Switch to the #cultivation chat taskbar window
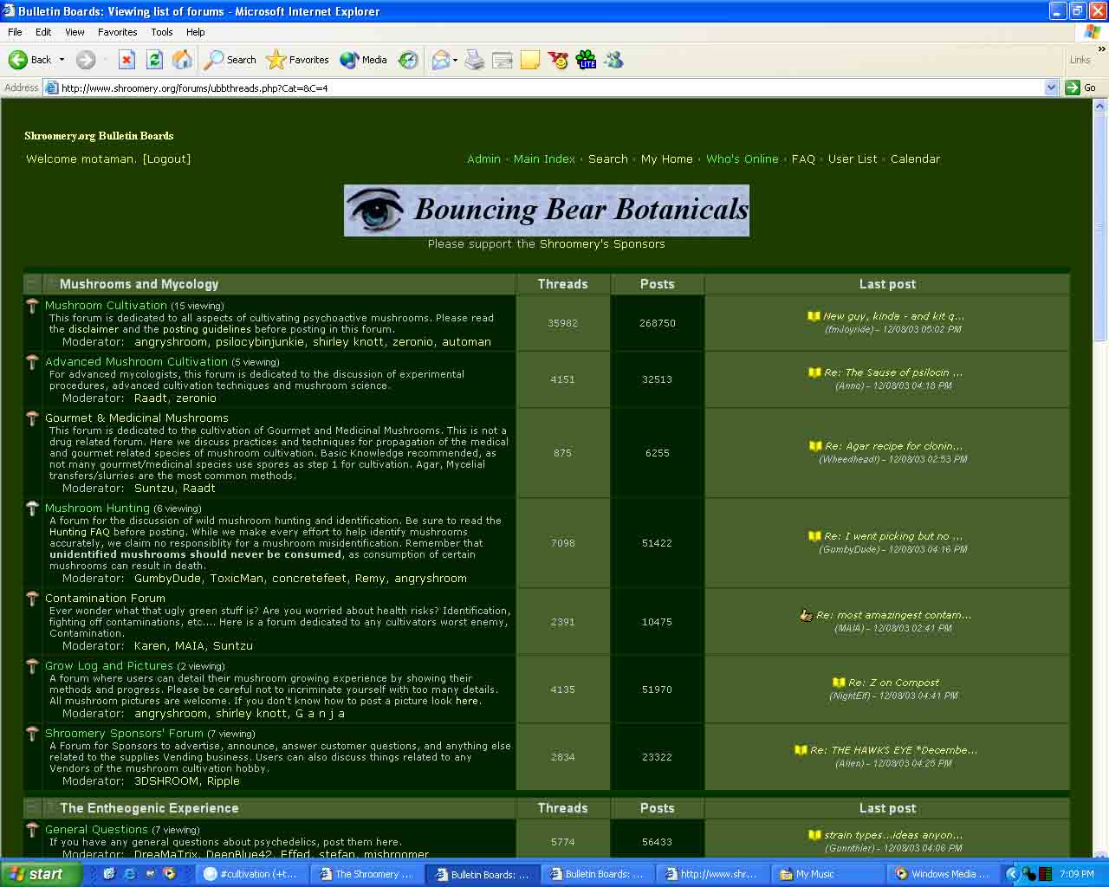The image size is (1109, 887). pos(252,874)
